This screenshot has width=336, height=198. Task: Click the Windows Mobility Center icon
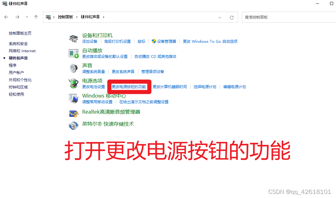[73, 98]
